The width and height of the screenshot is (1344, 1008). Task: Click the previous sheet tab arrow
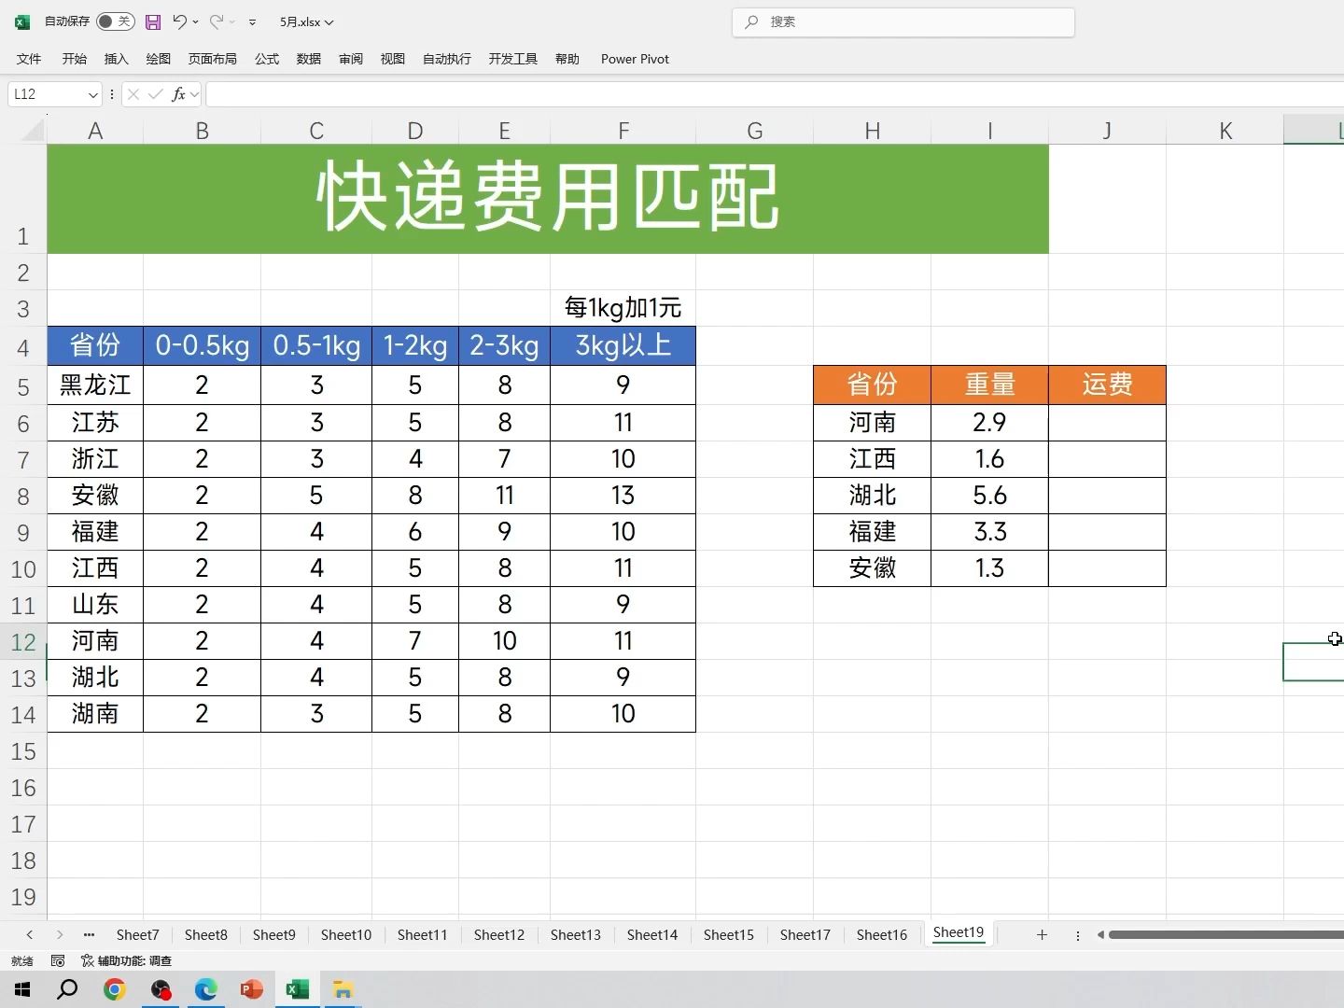(x=30, y=934)
